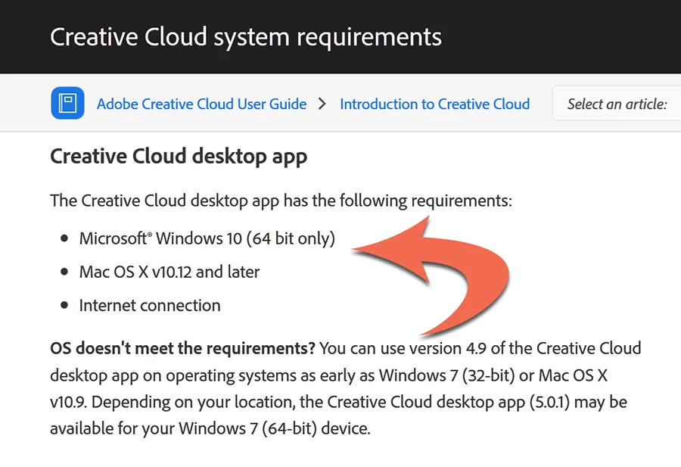The height and width of the screenshot is (467, 681).
Task: Click the 'Creative Cloud system requirements' page title
Action: pyautogui.click(x=246, y=37)
